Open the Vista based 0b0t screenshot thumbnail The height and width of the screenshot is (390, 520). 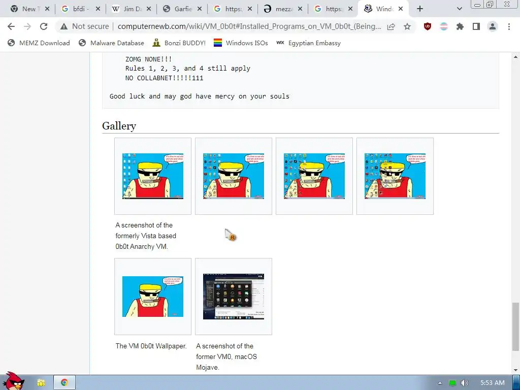click(x=153, y=176)
